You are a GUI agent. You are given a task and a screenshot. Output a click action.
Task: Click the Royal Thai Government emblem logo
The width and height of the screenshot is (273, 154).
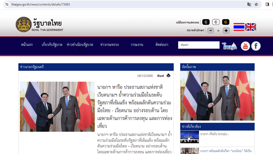pyautogui.click(x=23, y=25)
